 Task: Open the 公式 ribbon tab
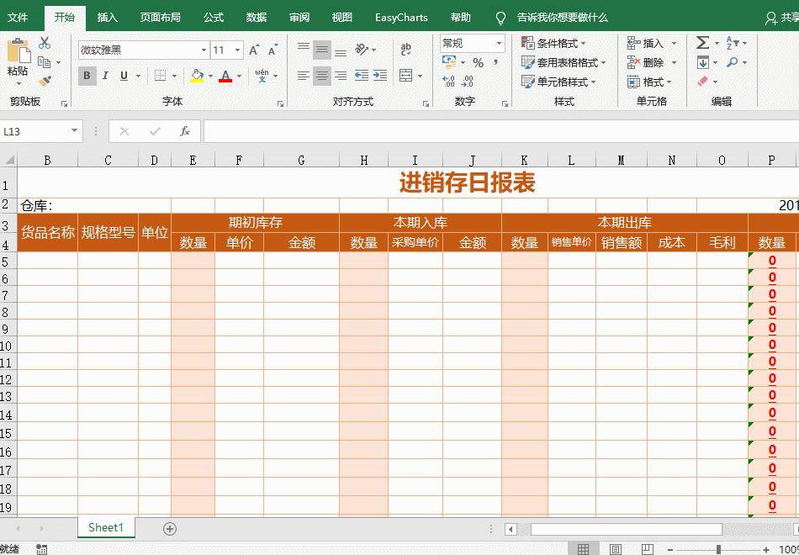click(x=214, y=18)
